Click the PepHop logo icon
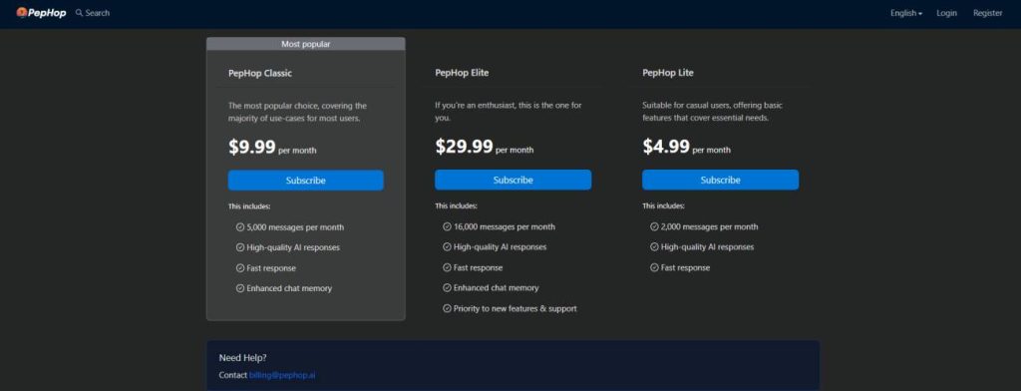Viewport: 1021px width, 391px height. (x=22, y=12)
